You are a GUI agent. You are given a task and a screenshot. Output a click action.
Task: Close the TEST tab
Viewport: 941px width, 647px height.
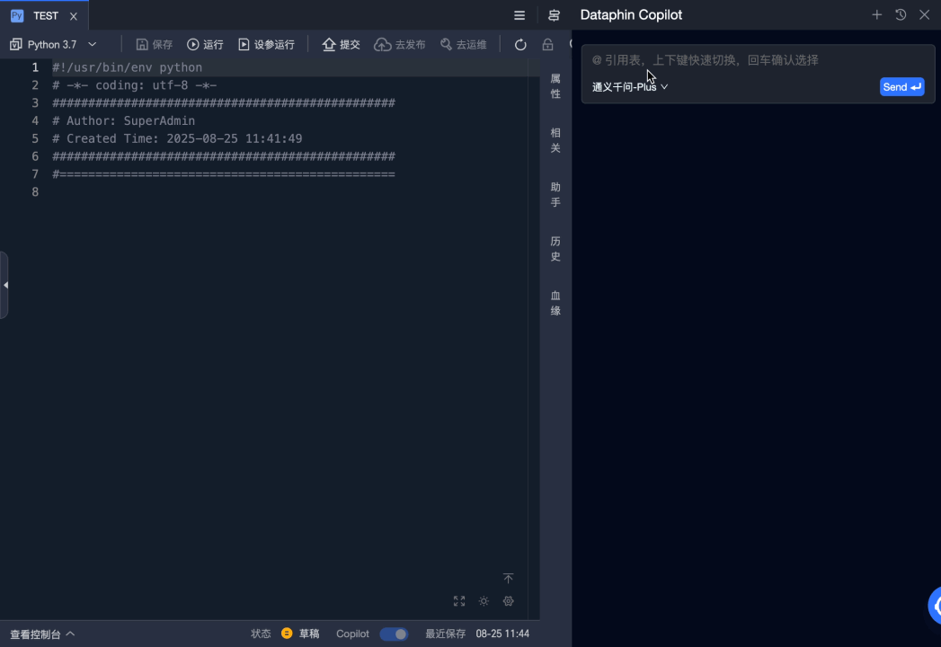pos(73,16)
